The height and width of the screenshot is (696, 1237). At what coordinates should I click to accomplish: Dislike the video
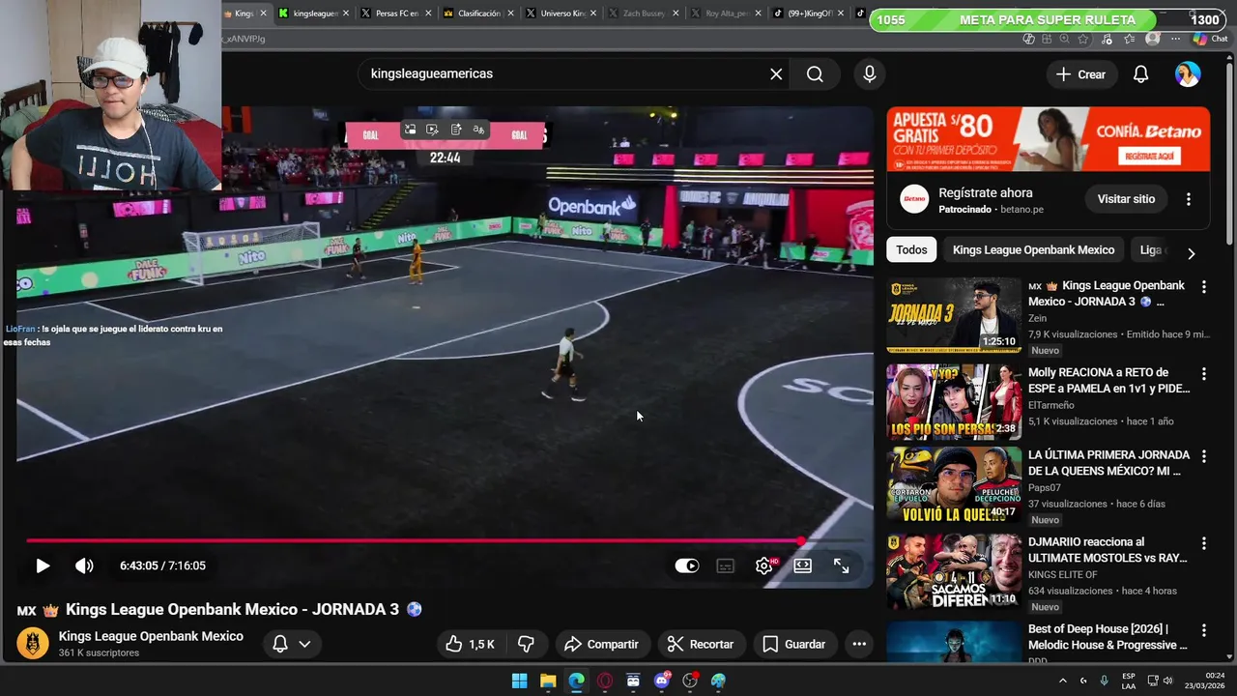(x=527, y=644)
